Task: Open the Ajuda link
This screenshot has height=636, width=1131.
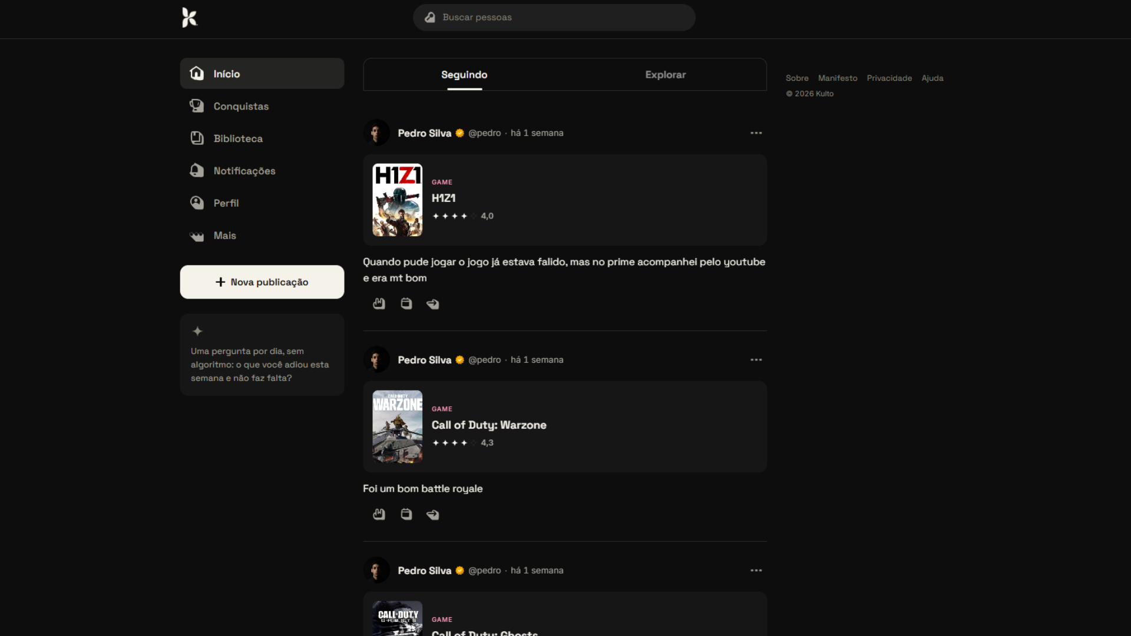Action: tap(932, 78)
